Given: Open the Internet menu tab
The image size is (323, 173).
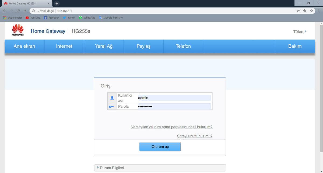Looking at the screenshot, I should [x=64, y=46].
